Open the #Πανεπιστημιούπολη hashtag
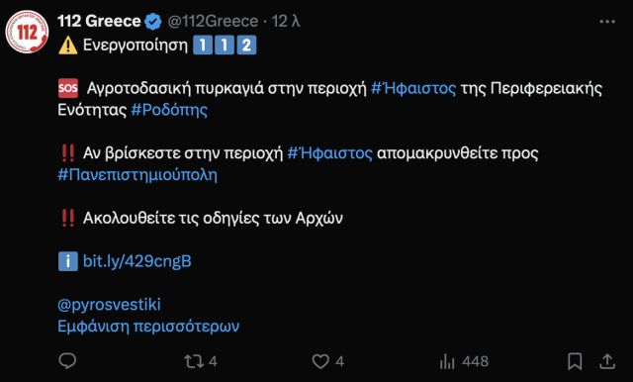 pos(137,175)
